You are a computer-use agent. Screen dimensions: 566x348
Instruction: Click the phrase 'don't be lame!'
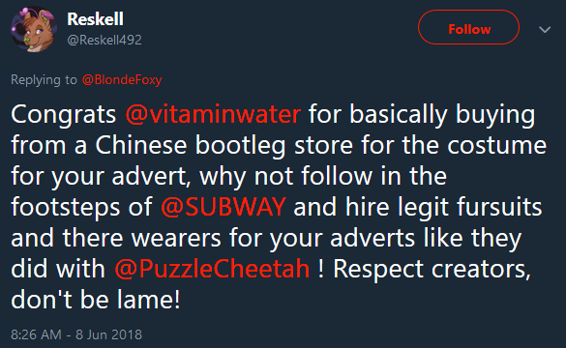96,300
